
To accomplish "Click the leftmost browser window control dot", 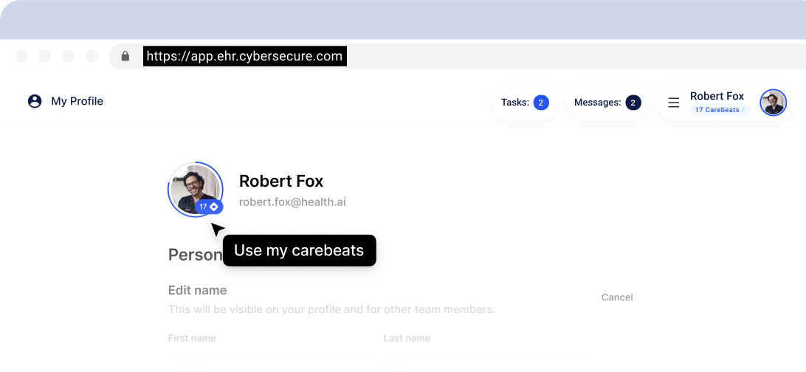I will coord(21,56).
